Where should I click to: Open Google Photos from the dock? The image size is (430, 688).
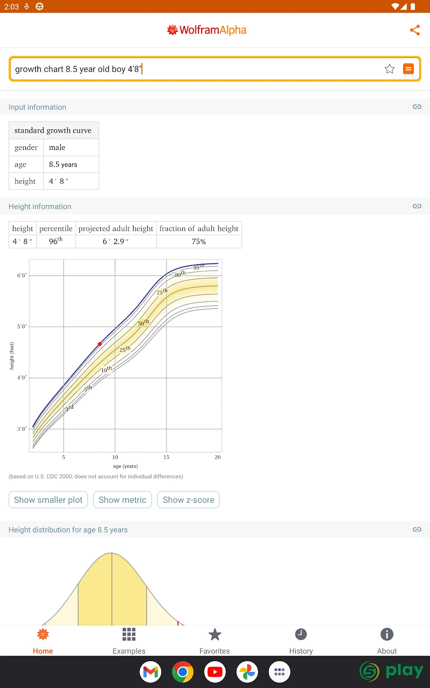(247, 672)
